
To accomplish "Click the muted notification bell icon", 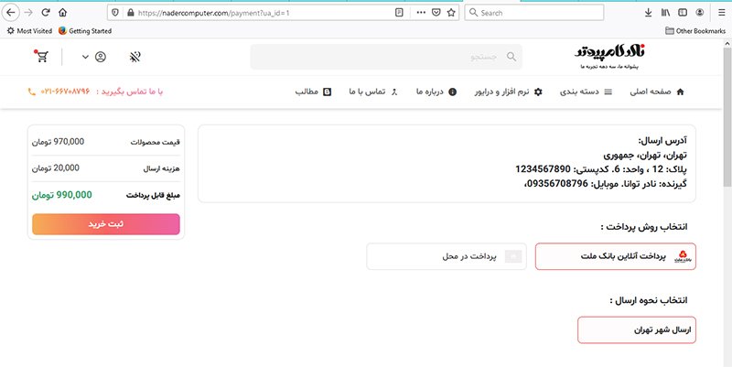I will (135, 57).
